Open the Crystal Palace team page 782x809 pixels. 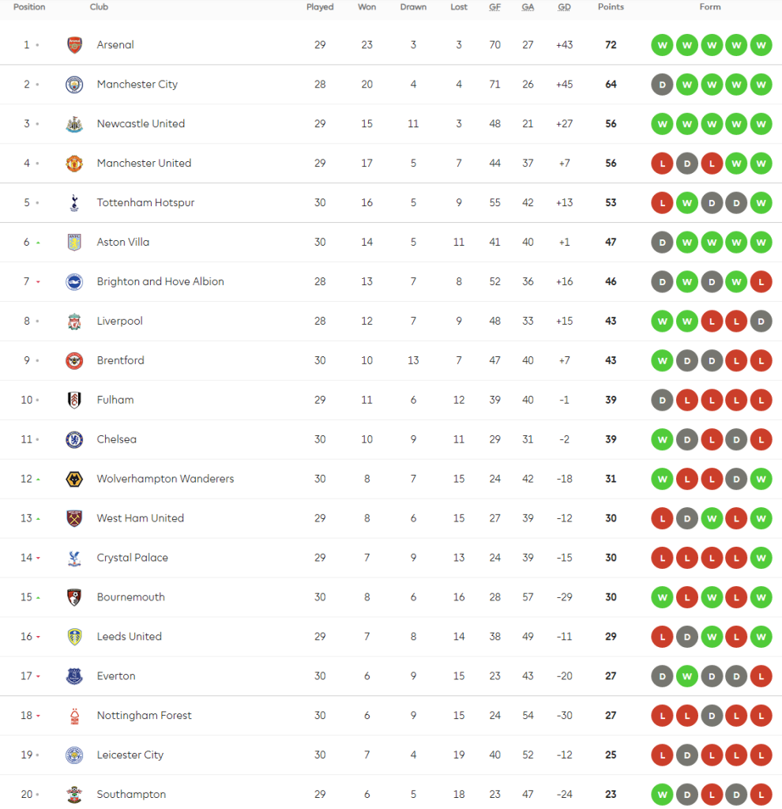(x=132, y=558)
